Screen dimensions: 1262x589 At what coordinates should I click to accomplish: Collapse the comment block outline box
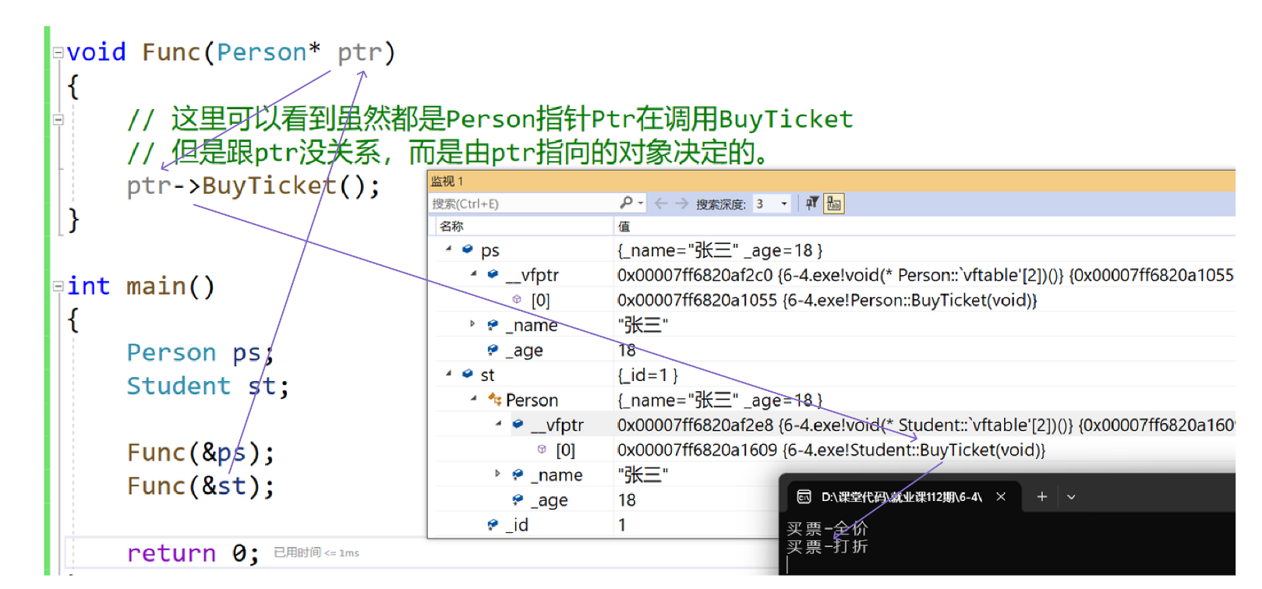click(x=58, y=120)
